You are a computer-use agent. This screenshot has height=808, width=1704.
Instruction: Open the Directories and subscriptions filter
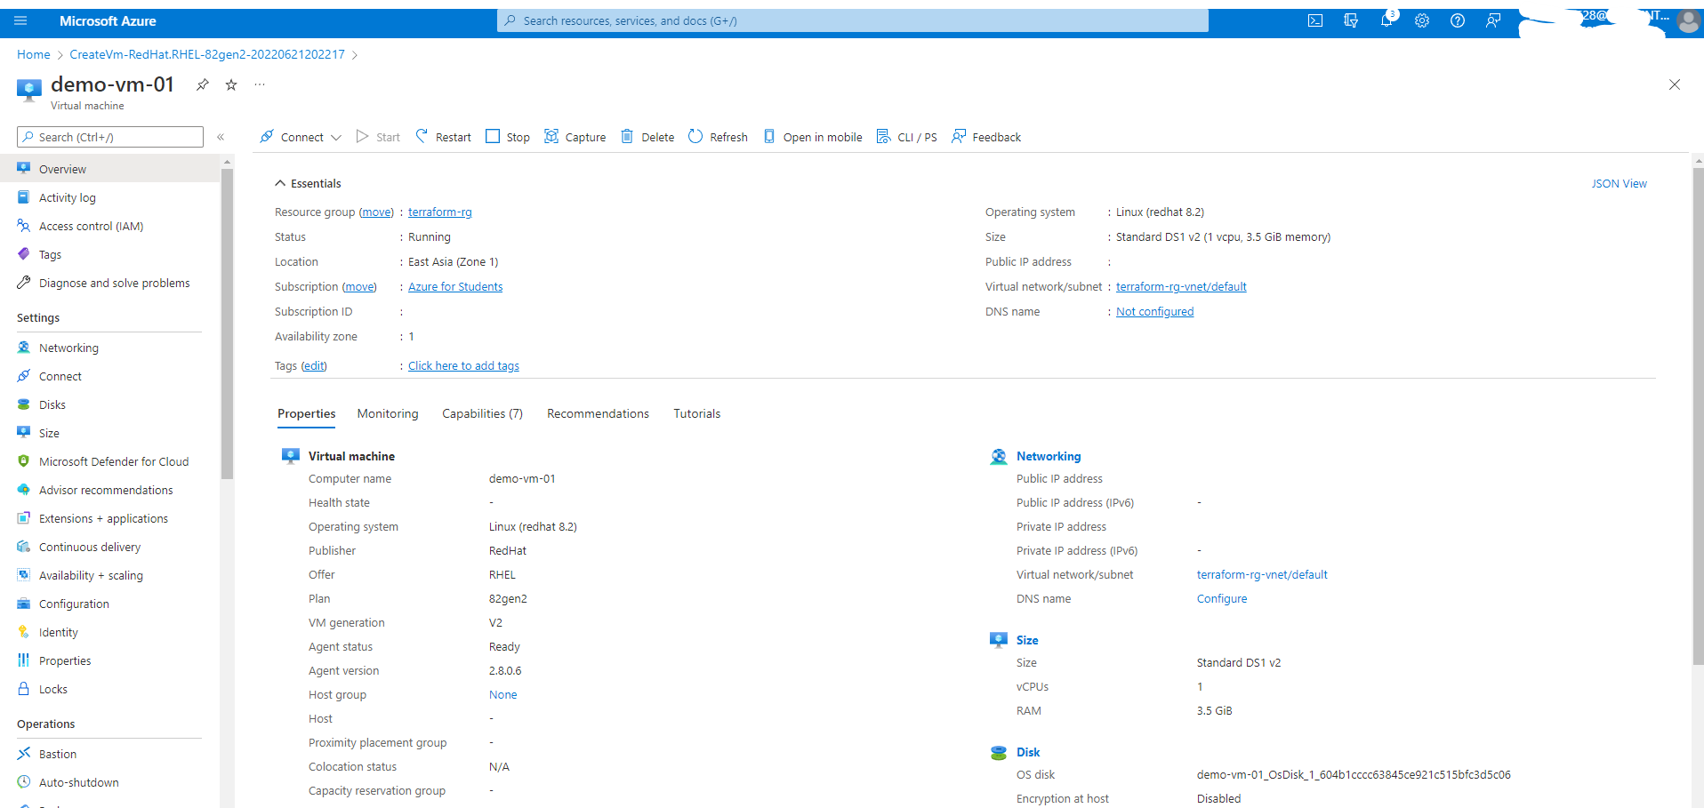(1351, 20)
